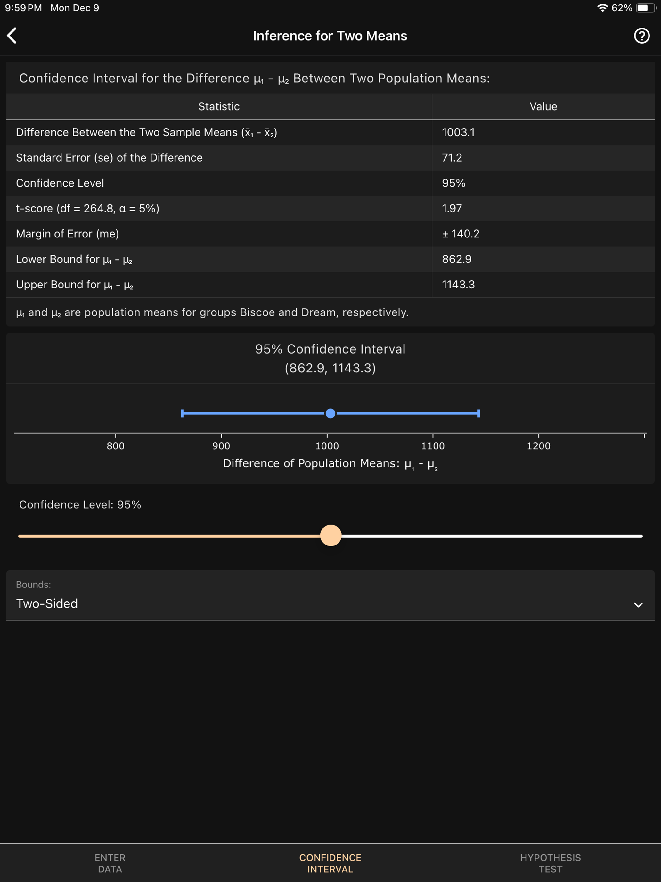The width and height of the screenshot is (661, 882).
Task: Click the chevron arrow in Bounds field
Action: tap(638, 605)
